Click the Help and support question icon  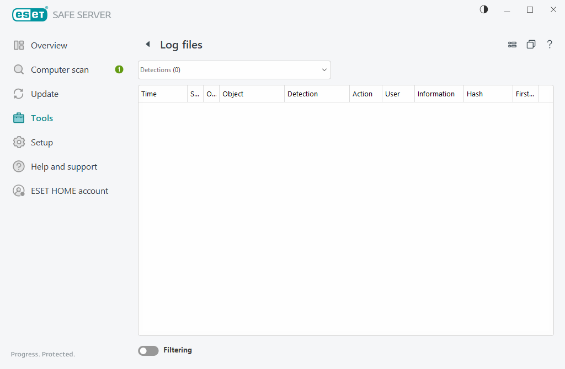pos(18,166)
